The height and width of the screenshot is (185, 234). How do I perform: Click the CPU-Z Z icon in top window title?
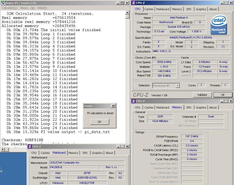tap(134, 3)
